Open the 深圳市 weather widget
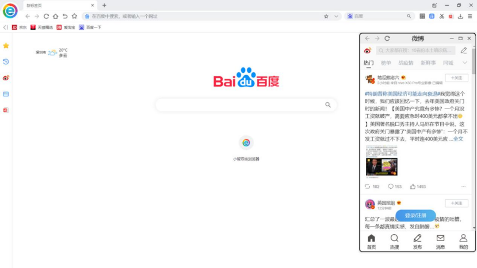 pyautogui.click(x=51, y=53)
